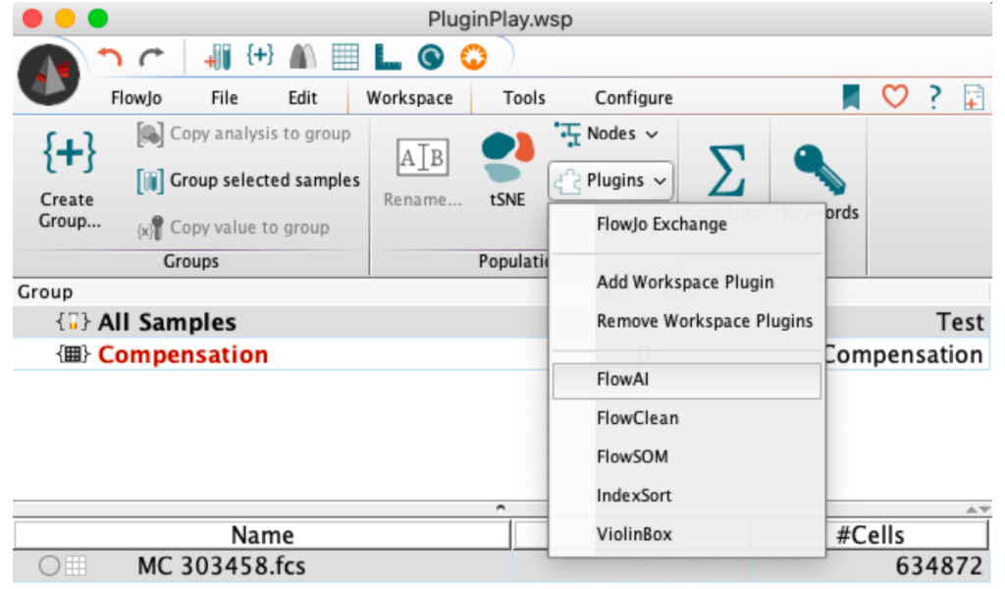Open the table editor grid icon
This screenshot has height=589, width=1005.
coord(344,59)
